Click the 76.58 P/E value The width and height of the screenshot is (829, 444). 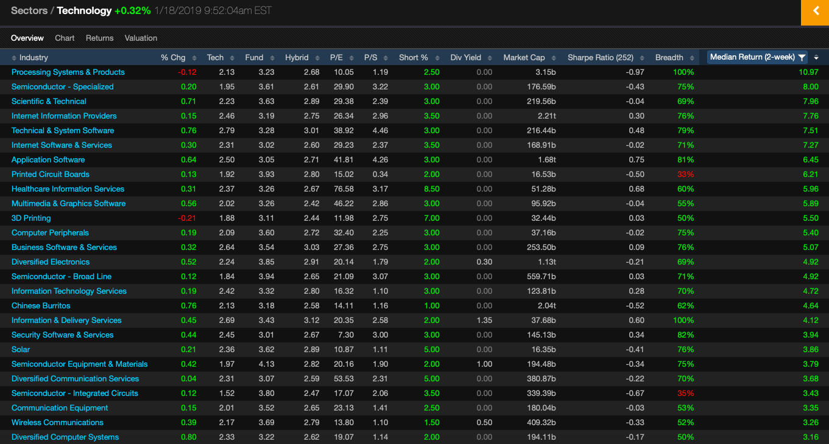point(344,189)
